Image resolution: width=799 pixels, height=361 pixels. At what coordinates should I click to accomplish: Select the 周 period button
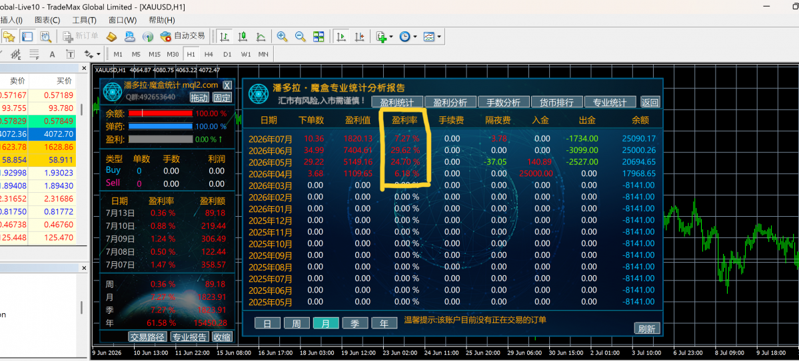297,323
